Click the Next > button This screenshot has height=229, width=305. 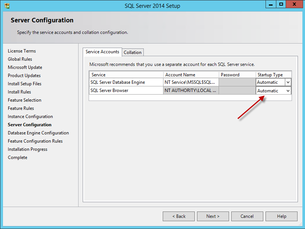[213, 216]
